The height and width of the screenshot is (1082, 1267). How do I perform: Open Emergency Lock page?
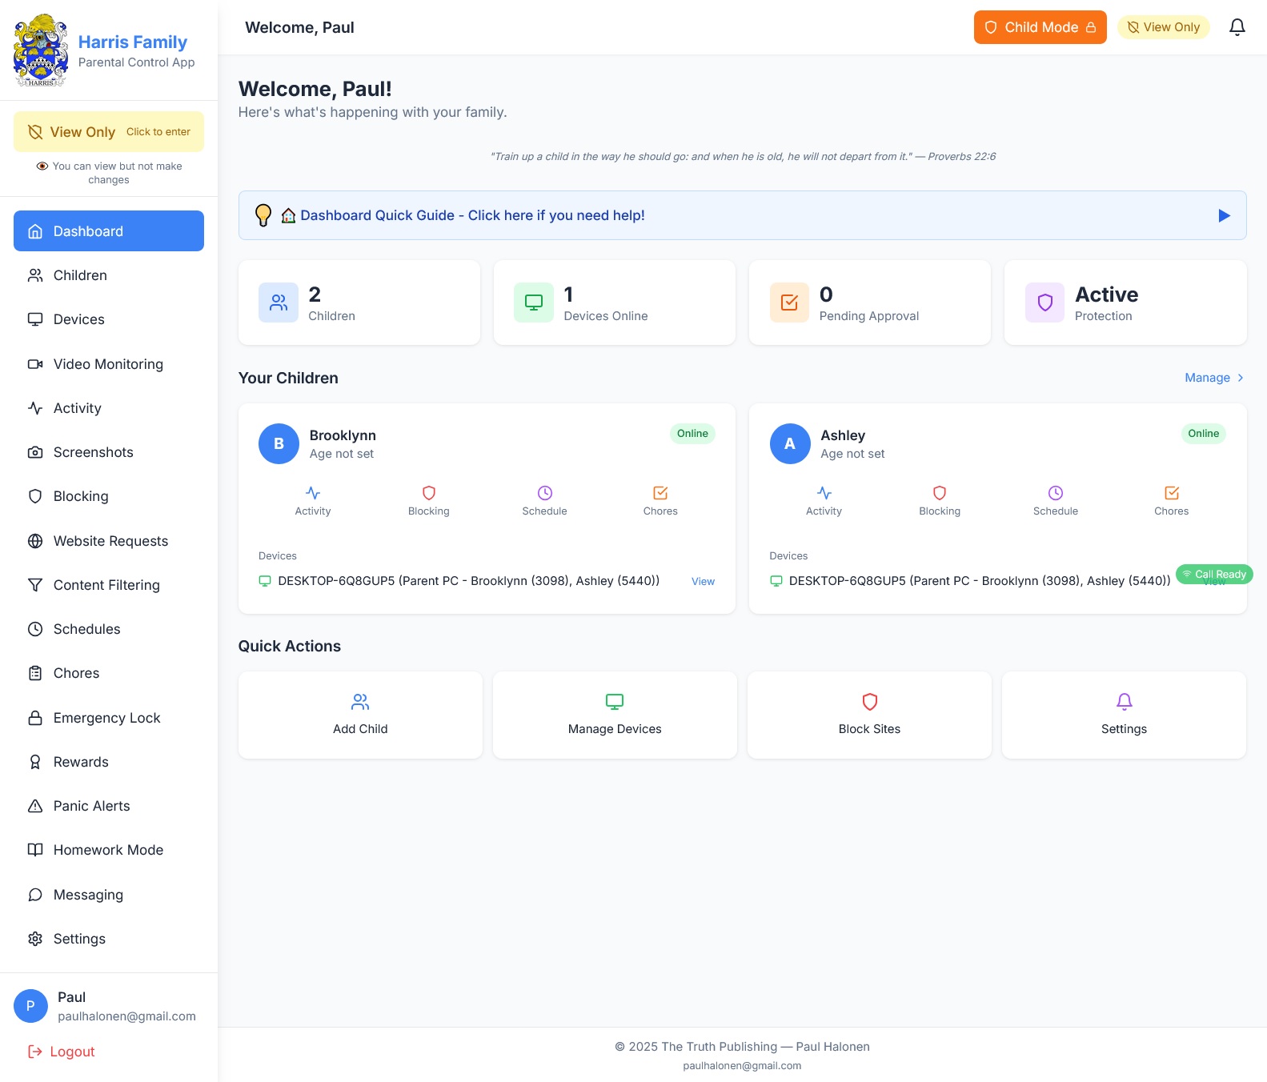click(109, 718)
